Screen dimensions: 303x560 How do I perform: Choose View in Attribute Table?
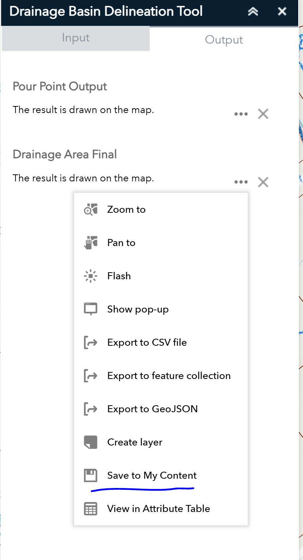coord(159,509)
